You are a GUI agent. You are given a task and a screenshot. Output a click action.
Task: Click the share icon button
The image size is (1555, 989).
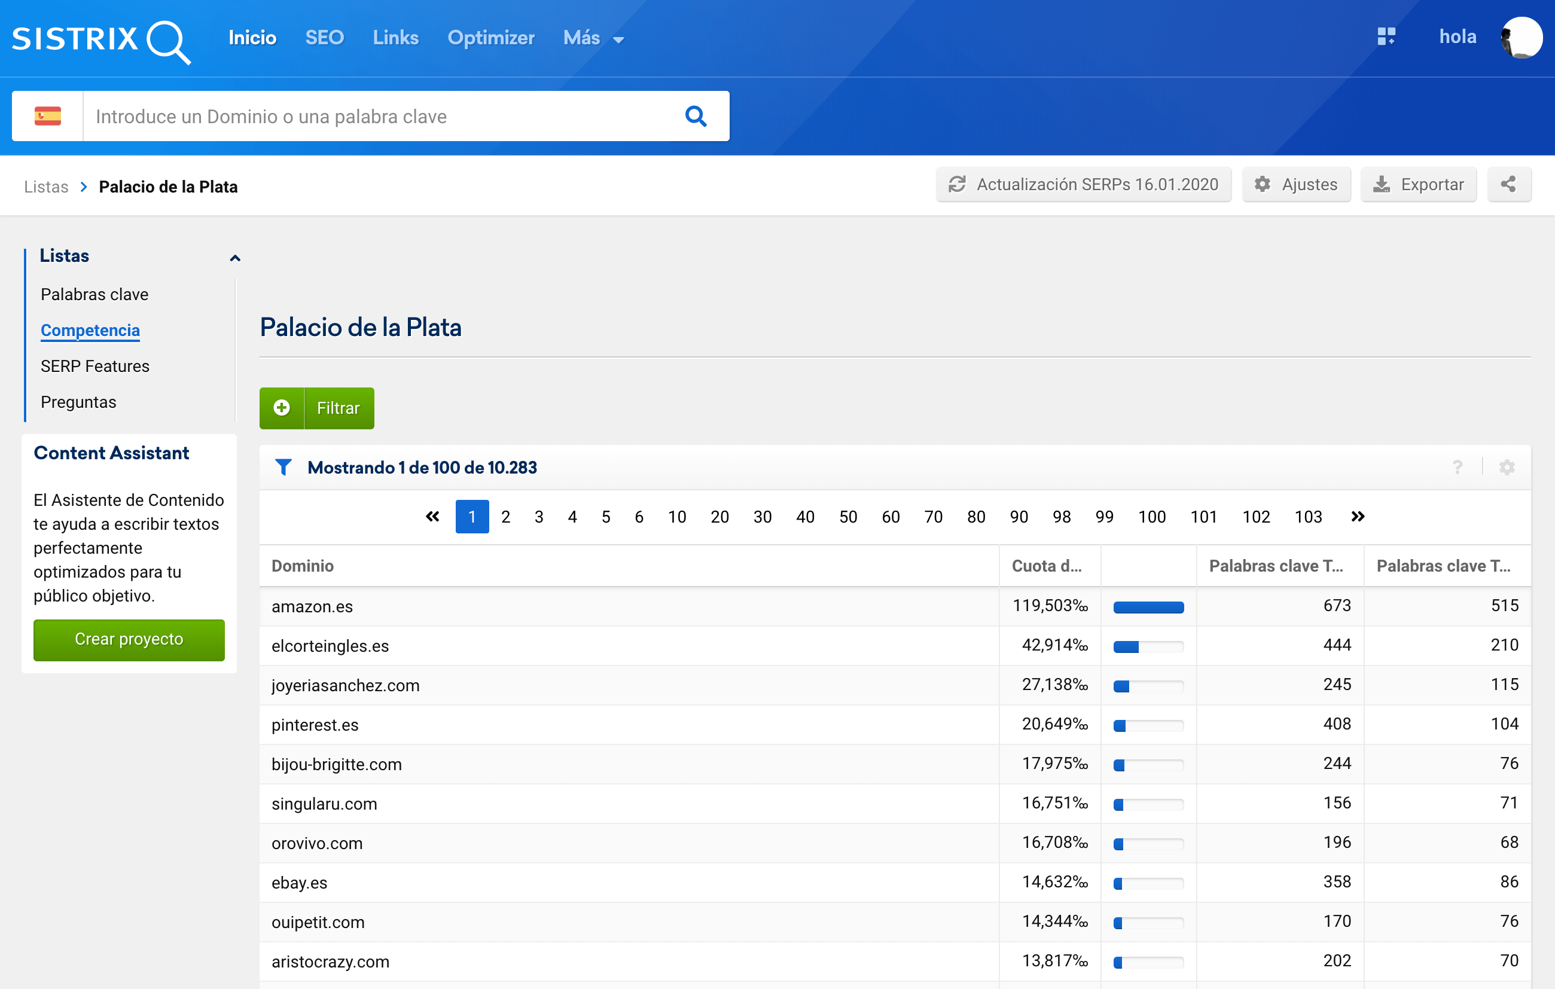tap(1508, 185)
